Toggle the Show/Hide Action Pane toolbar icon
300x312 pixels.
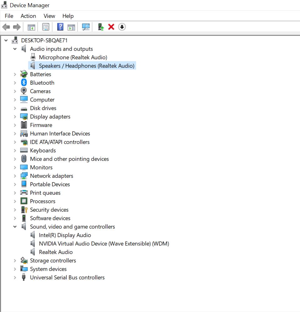(x=71, y=27)
